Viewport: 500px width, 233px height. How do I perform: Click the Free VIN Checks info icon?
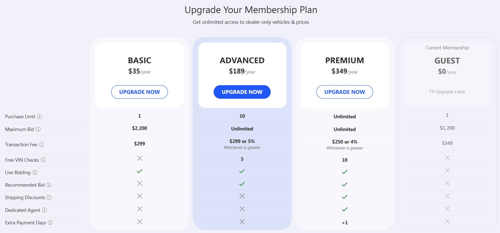[x=43, y=160]
